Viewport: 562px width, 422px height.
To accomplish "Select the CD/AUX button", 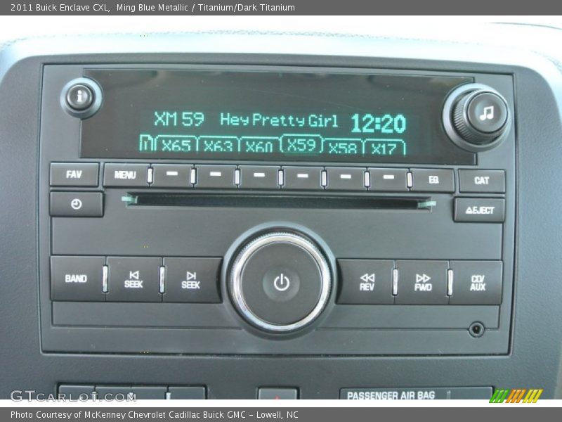I will pos(477,283).
